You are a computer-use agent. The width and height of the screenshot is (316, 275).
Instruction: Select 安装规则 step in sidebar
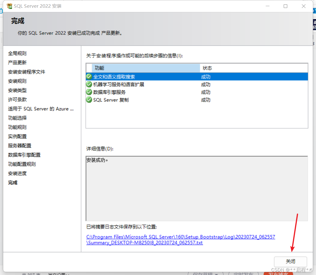click(x=17, y=81)
